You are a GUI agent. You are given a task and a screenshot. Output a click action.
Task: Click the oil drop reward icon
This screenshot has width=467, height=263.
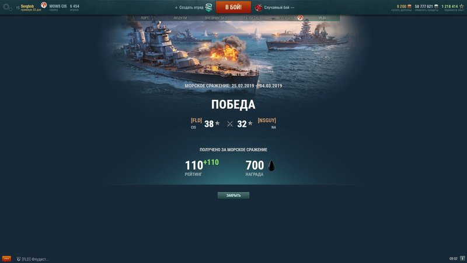click(x=271, y=165)
